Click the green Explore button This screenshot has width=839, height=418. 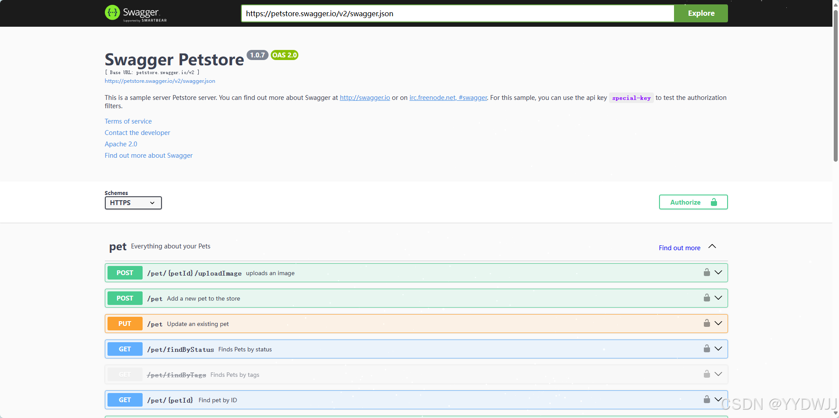(x=701, y=13)
